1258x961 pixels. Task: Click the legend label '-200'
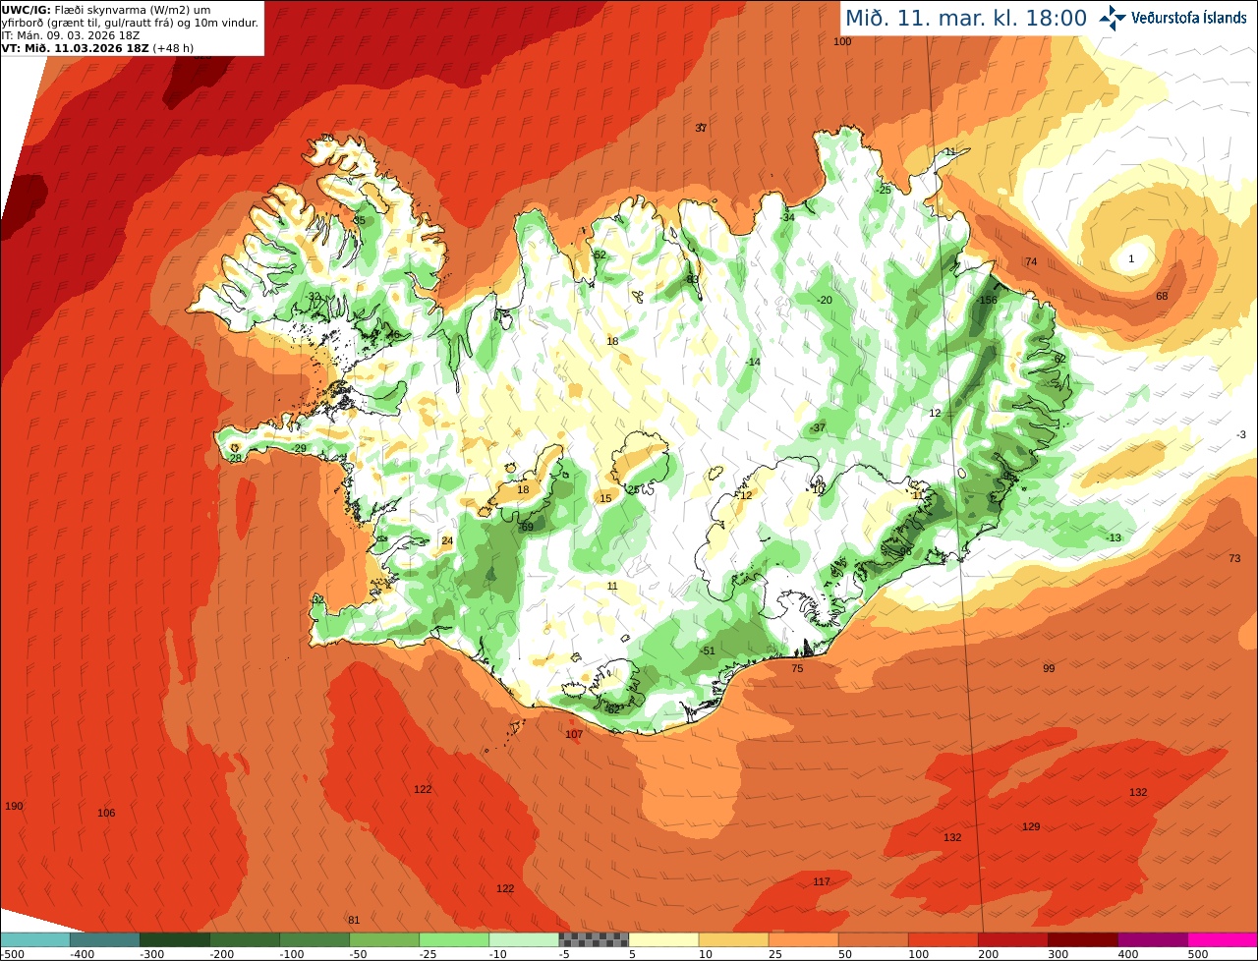click(x=222, y=953)
